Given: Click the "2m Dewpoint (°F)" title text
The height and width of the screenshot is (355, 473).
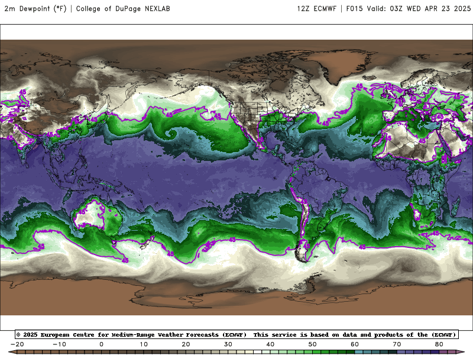Looking at the screenshot, I should pos(35,9).
